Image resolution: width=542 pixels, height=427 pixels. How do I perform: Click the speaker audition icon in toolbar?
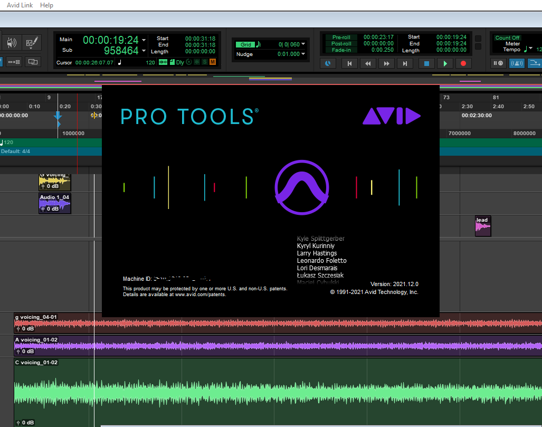click(12, 43)
